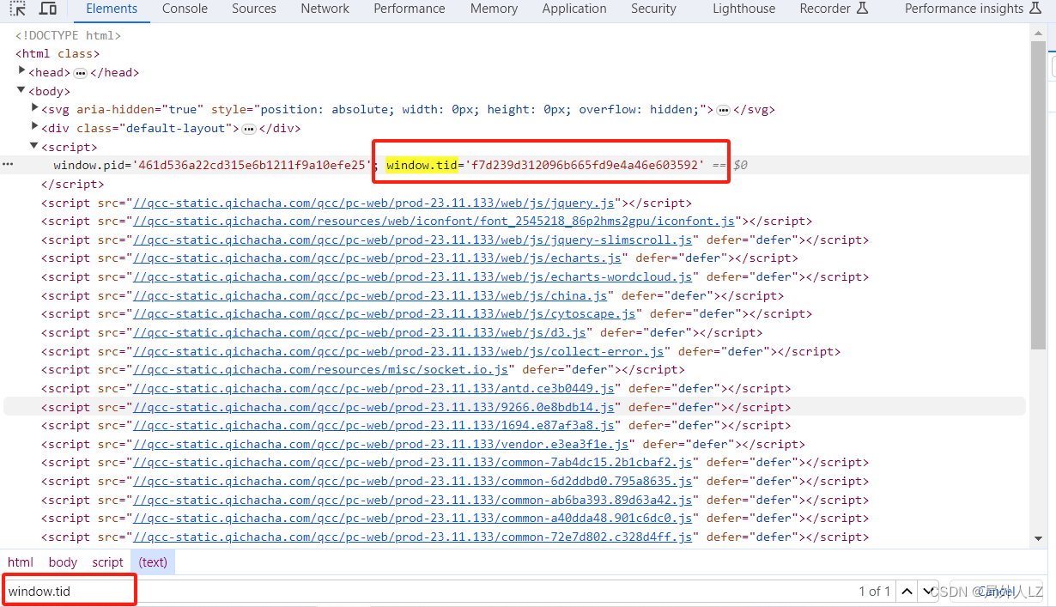Open the socket.io.js script link

pyautogui.click(x=320, y=369)
